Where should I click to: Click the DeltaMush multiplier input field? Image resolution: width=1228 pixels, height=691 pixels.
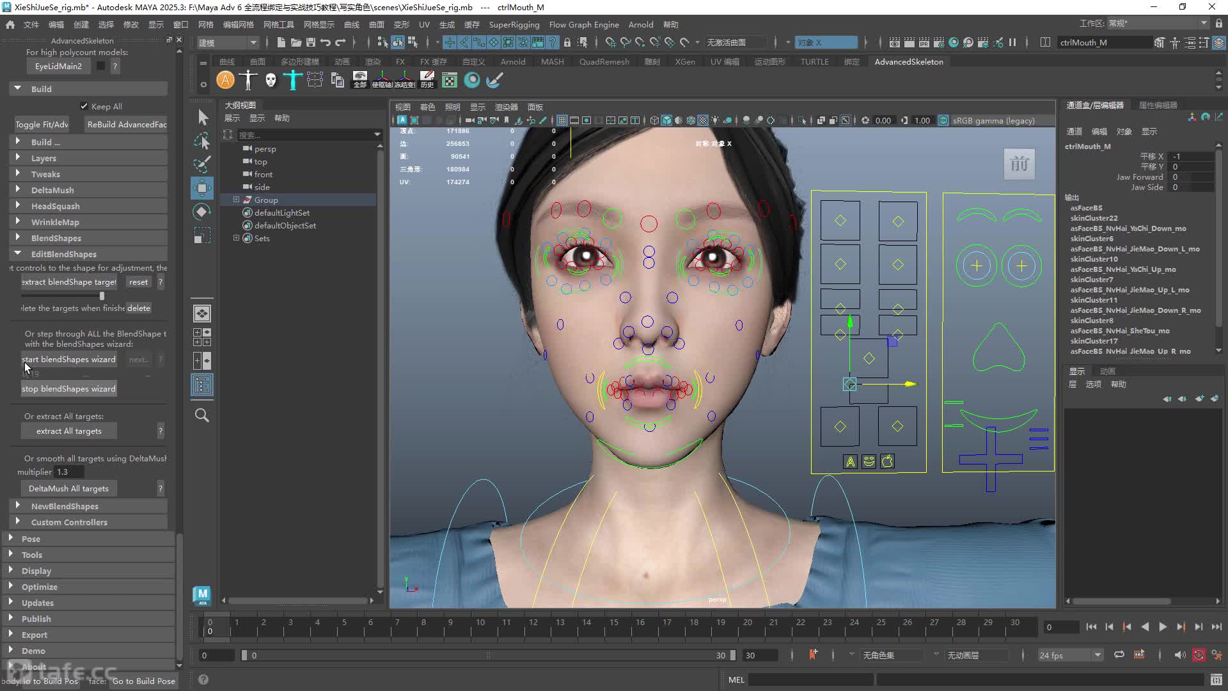(x=68, y=472)
